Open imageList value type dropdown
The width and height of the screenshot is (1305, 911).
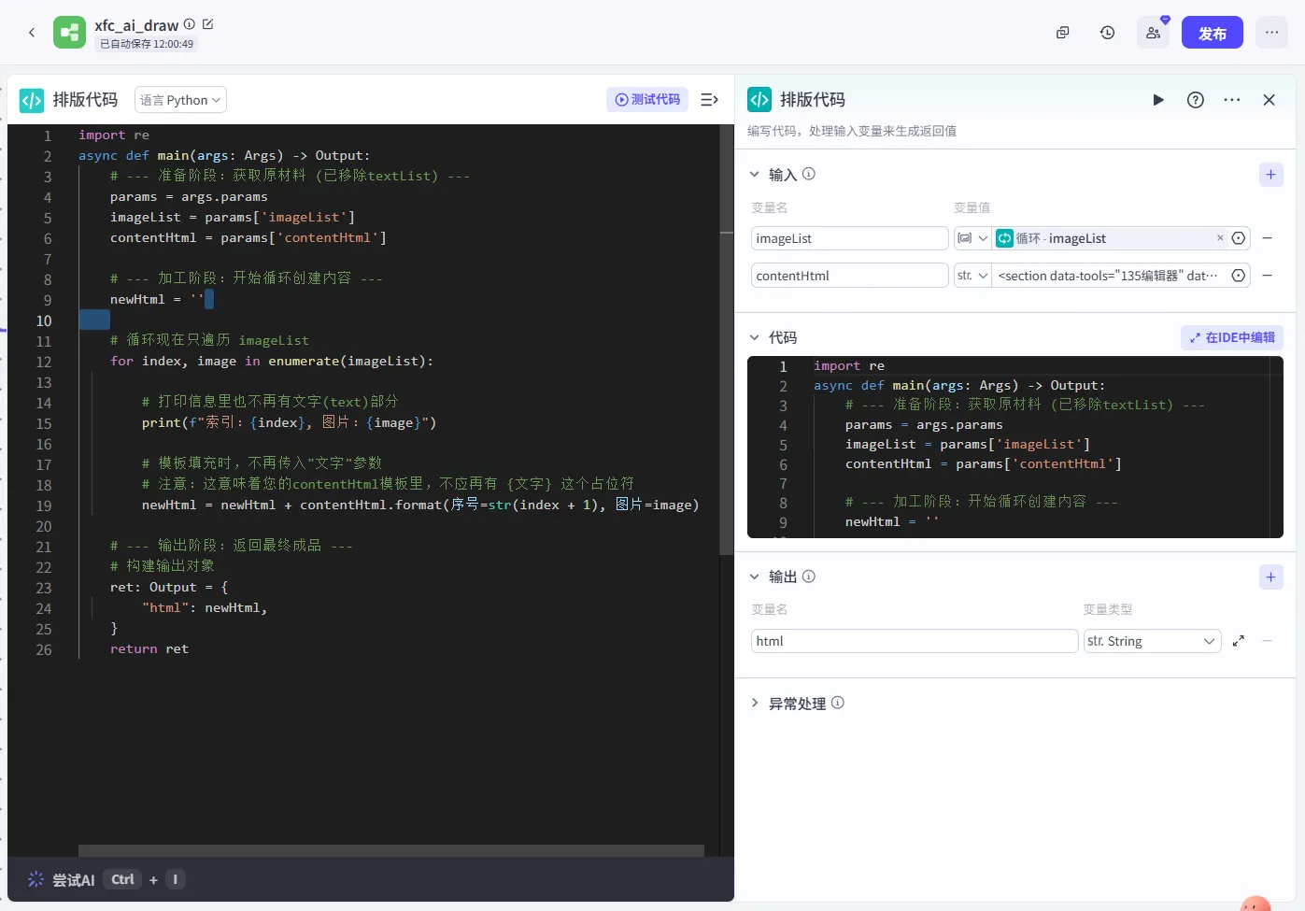tap(972, 238)
